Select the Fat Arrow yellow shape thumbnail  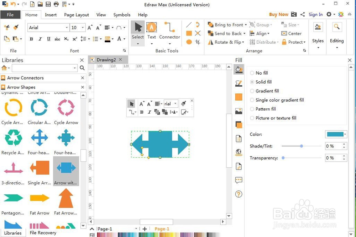click(x=40, y=198)
